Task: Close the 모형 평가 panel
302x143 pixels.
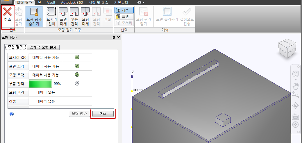Action: click(x=119, y=37)
